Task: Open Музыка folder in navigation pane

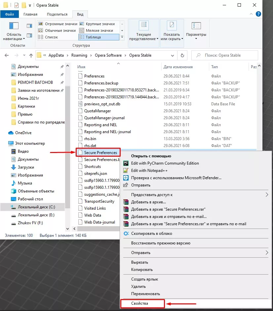Action: pos(25,183)
